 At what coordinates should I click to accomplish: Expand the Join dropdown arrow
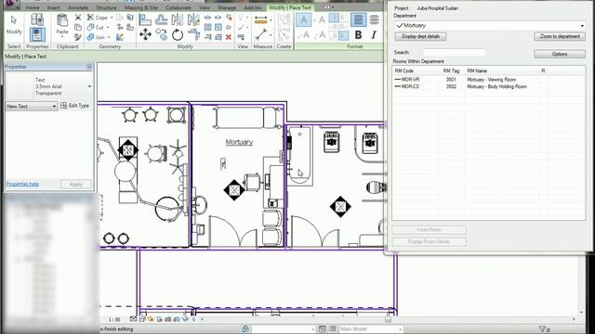109,37
